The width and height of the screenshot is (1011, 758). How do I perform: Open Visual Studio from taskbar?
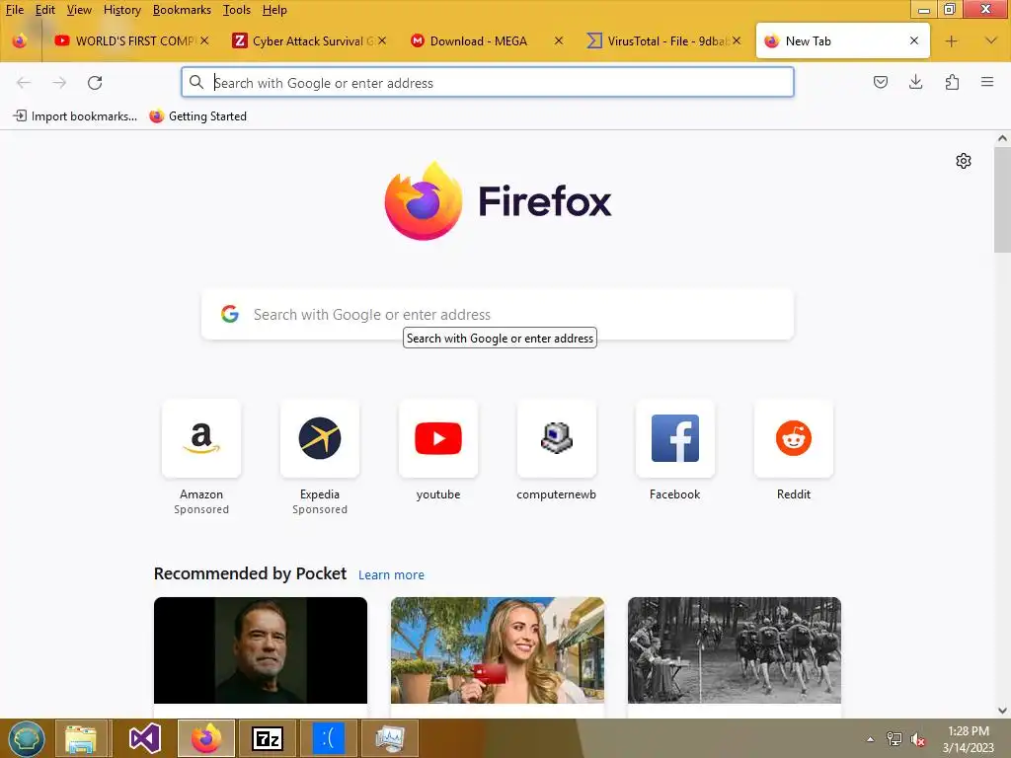144,738
